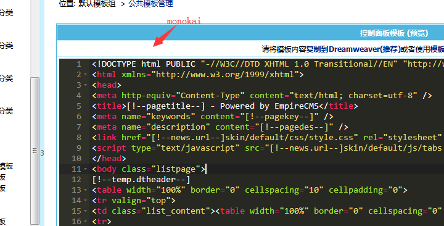Collapse the html tag fold on line 2

coord(86,75)
